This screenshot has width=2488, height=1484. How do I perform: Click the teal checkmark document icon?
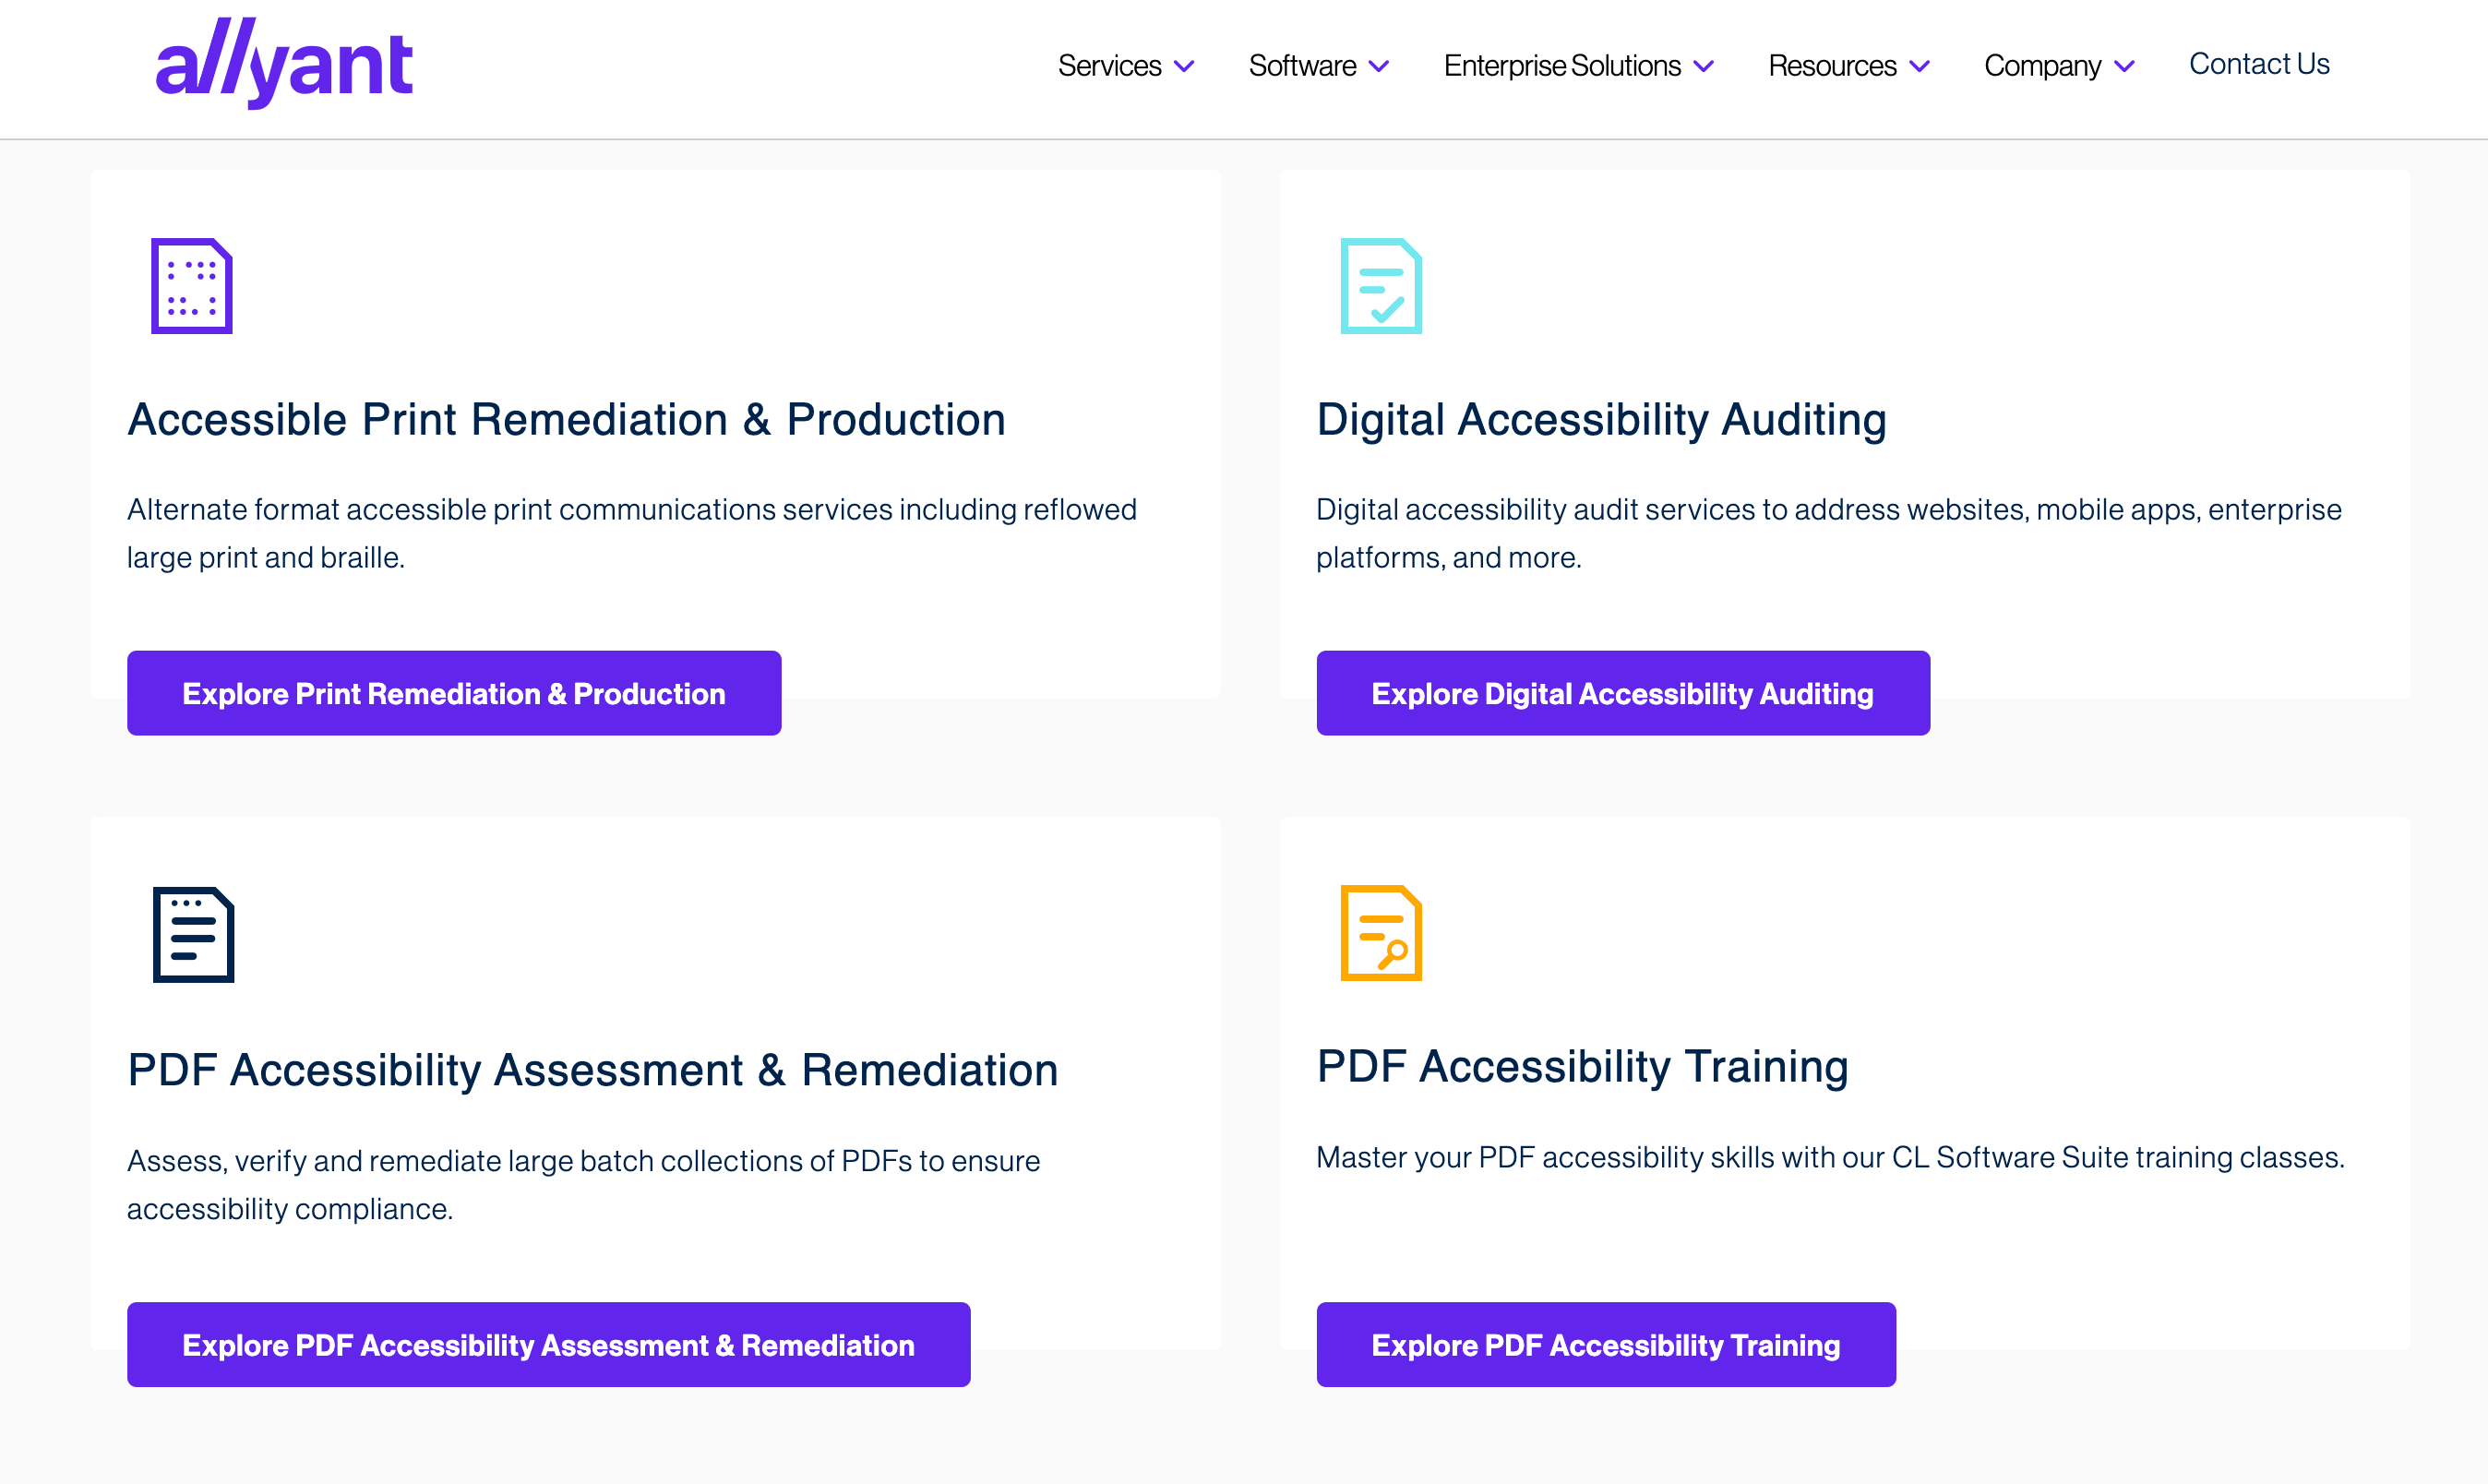pos(1381,286)
